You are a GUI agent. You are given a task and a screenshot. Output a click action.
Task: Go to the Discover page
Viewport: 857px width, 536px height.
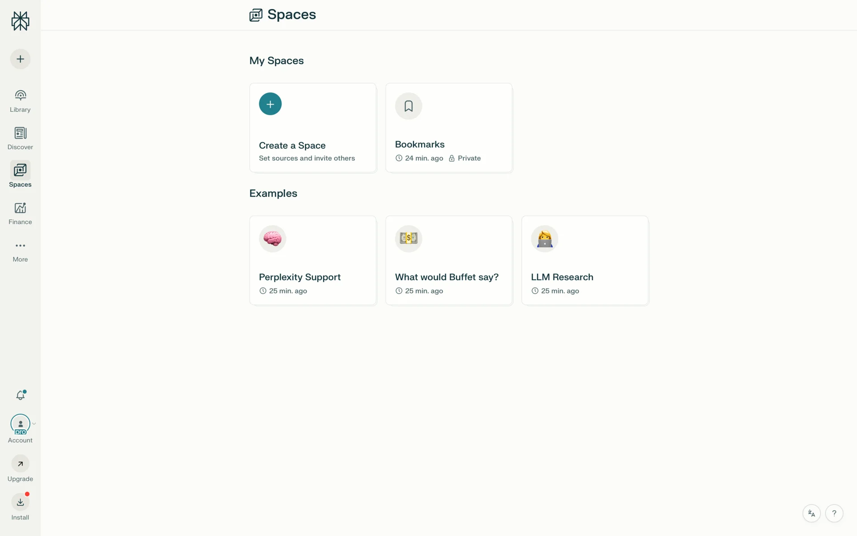20,138
